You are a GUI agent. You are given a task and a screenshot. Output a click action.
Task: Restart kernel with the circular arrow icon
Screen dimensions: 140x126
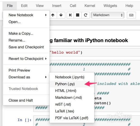pyautogui.click(x=86, y=15)
